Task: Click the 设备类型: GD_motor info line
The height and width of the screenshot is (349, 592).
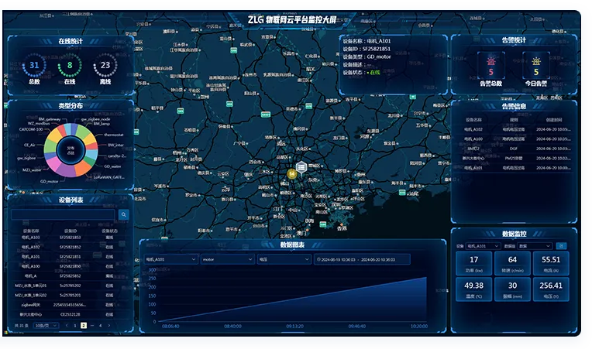Action: (367, 57)
